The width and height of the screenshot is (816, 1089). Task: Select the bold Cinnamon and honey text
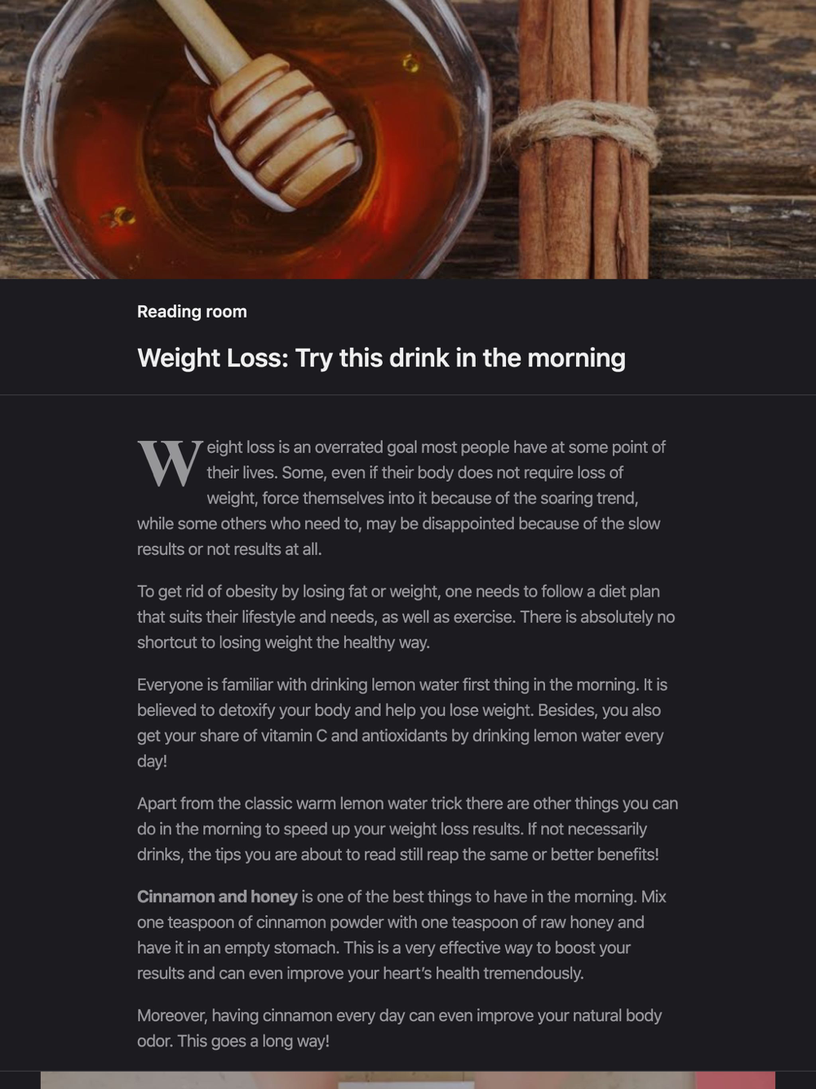click(x=217, y=896)
